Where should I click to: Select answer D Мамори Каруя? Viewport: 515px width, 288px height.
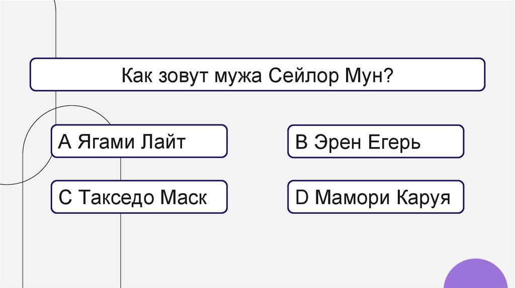375,198
